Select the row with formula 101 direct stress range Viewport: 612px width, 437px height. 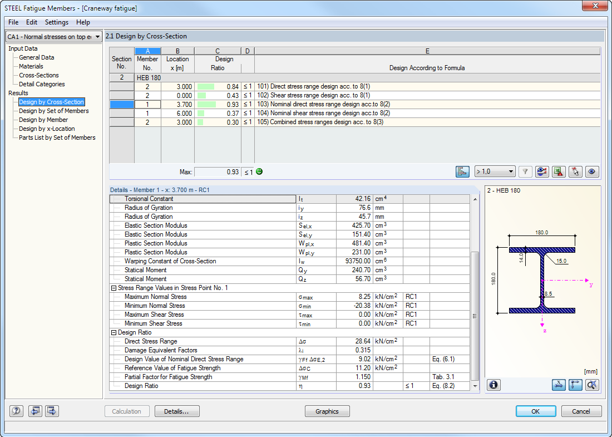tap(355, 86)
